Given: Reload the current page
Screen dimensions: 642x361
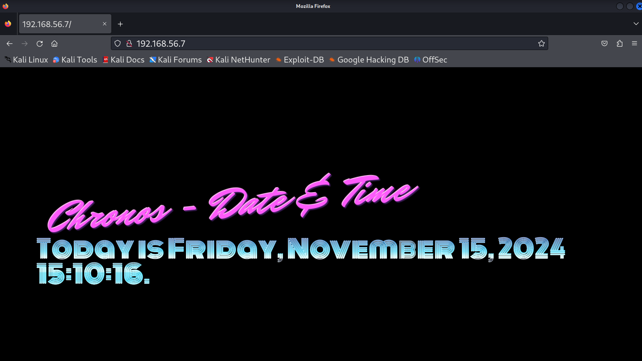Looking at the screenshot, I should pos(40,44).
